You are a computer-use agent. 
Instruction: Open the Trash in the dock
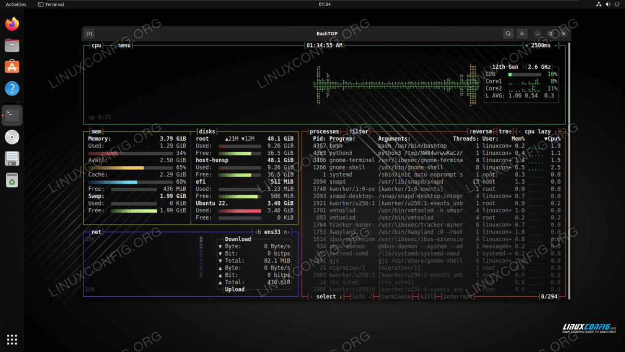click(x=12, y=180)
